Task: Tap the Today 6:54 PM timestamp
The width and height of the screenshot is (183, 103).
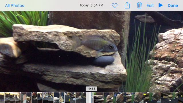Action: click(91, 5)
